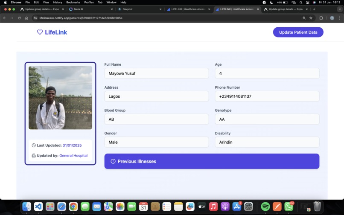Reload the page with the refresh icon
Viewport: 344px width, 215px height.
pos(19,18)
